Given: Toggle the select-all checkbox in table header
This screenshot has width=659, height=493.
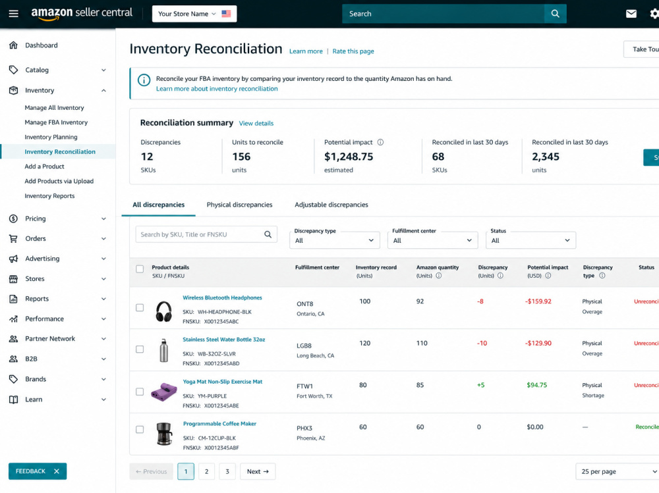Looking at the screenshot, I should [140, 269].
